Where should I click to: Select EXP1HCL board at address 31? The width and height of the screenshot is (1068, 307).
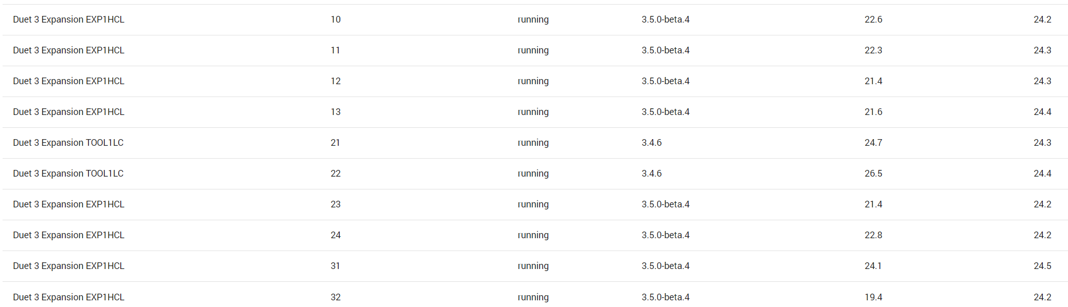(x=535, y=266)
